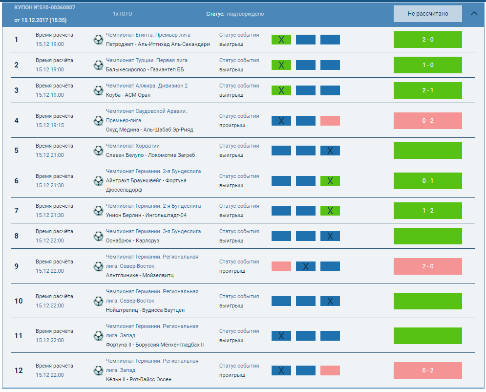Click soccer ball icon for Славен Белупо match
Image resolution: width=486 pixels, height=392 pixels.
[98, 151]
